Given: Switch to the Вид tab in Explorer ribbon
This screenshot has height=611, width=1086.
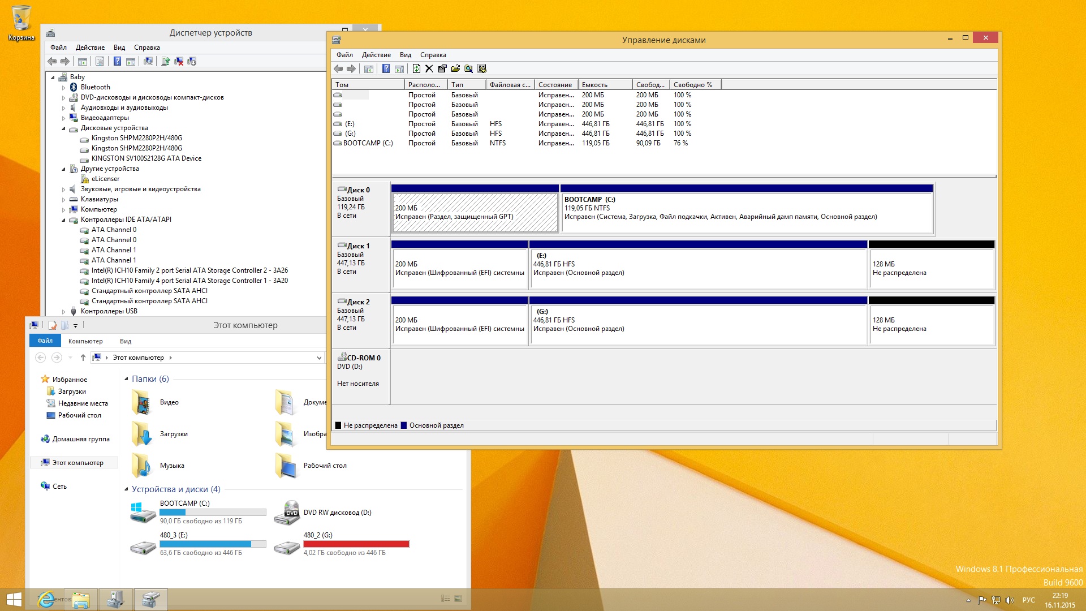Looking at the screenshot, I should (x=126, y=341).
